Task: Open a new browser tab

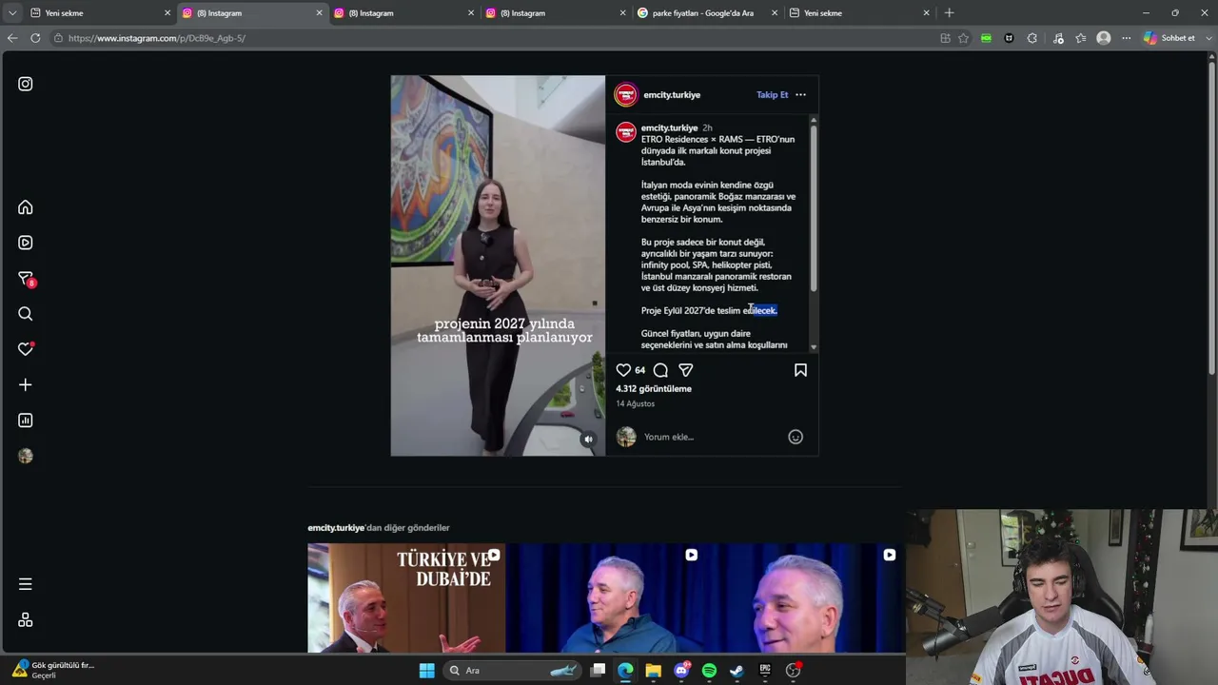Action: coord(949,13)
